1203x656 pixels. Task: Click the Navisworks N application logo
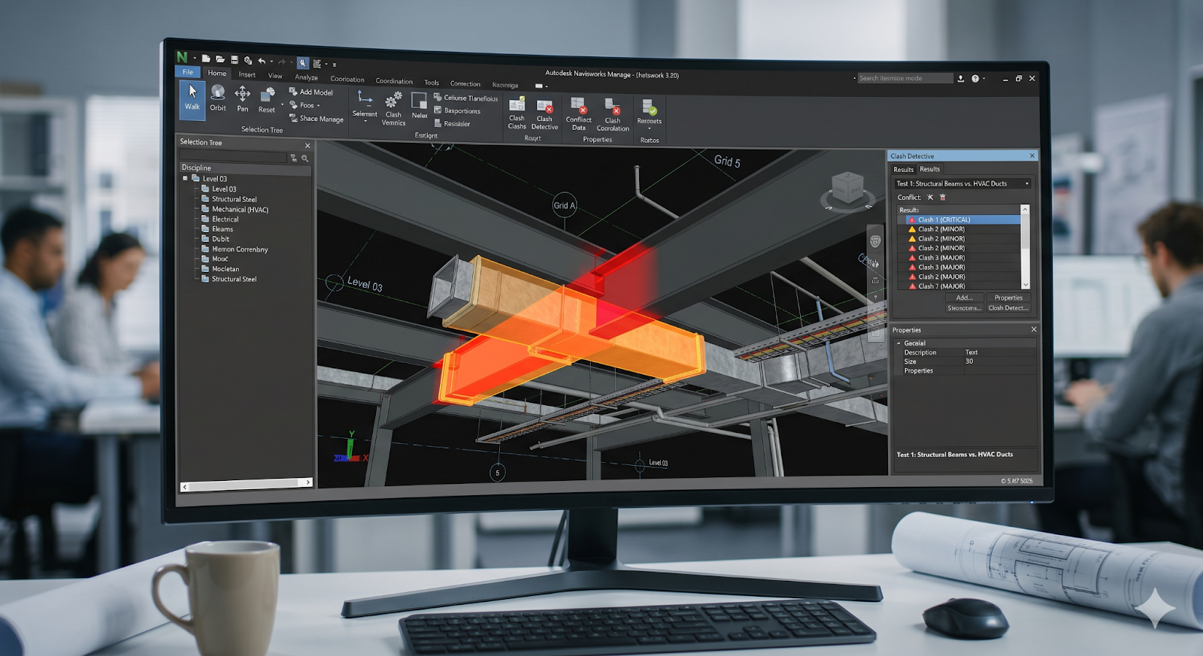pyautogui.click(x=182, y=57)
